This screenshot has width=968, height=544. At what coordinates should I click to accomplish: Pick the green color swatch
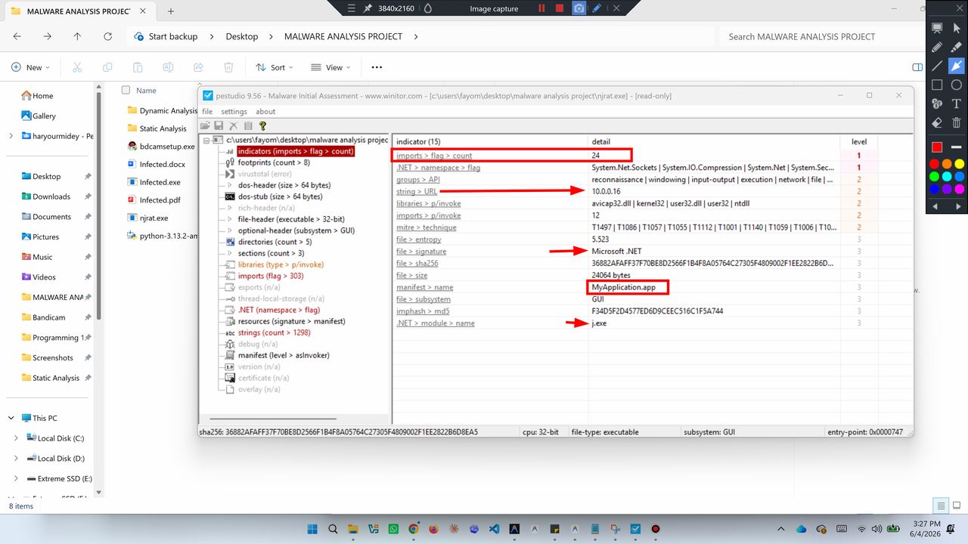click(x=935, y=176)
